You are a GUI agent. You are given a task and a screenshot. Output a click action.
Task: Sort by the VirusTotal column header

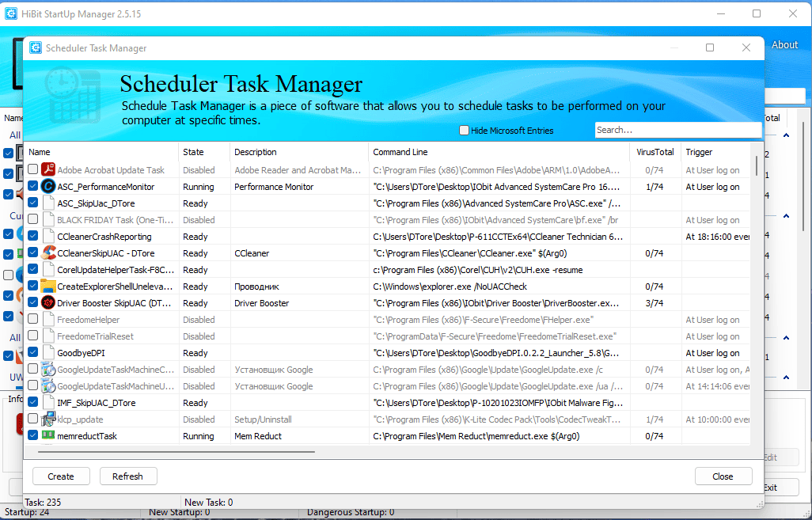click(x=655, y=152)
